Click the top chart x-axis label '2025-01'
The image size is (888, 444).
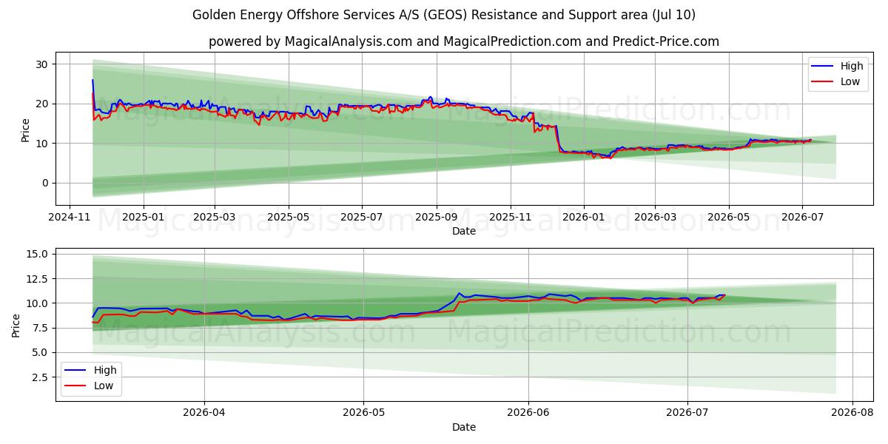pos(143,218)
